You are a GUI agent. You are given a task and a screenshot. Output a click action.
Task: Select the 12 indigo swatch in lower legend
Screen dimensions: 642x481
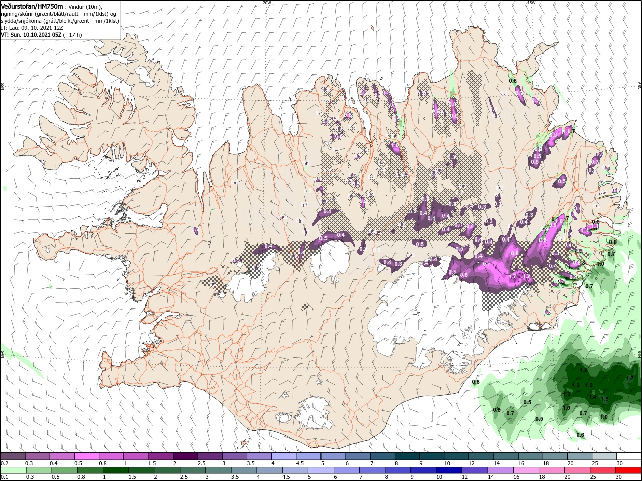pos(474,470)
